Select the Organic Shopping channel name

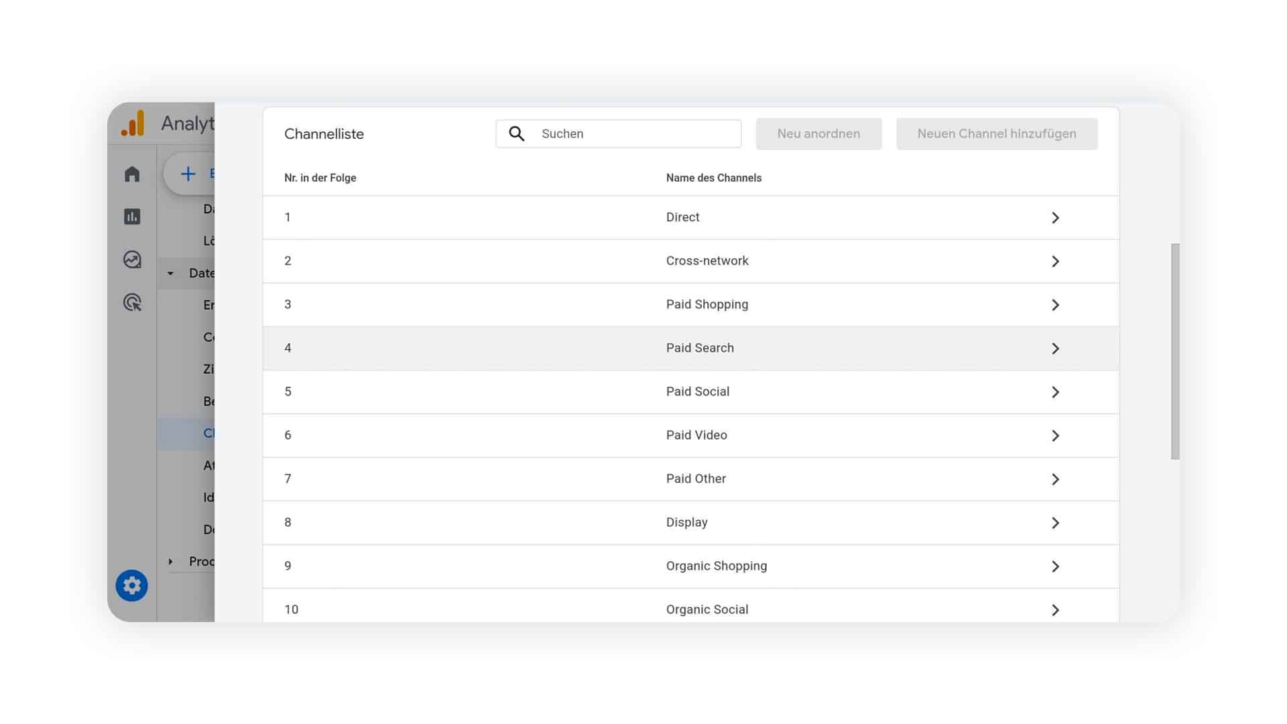pyautogui.click(x=717, y=566)
